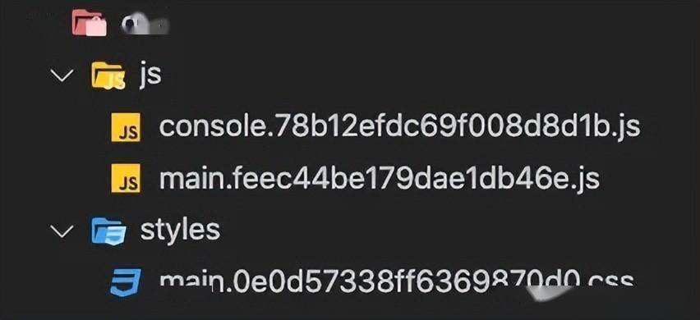Click the yellow js folder icon

(x=108, y=75)
